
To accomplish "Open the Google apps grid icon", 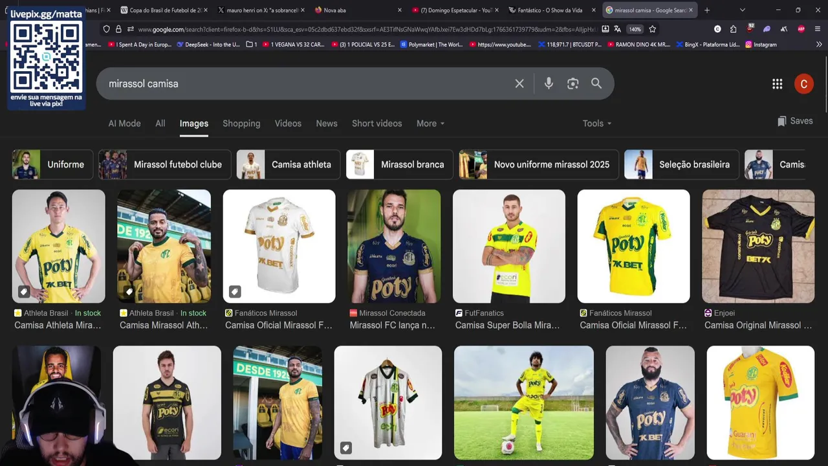I will click(778, 83).
